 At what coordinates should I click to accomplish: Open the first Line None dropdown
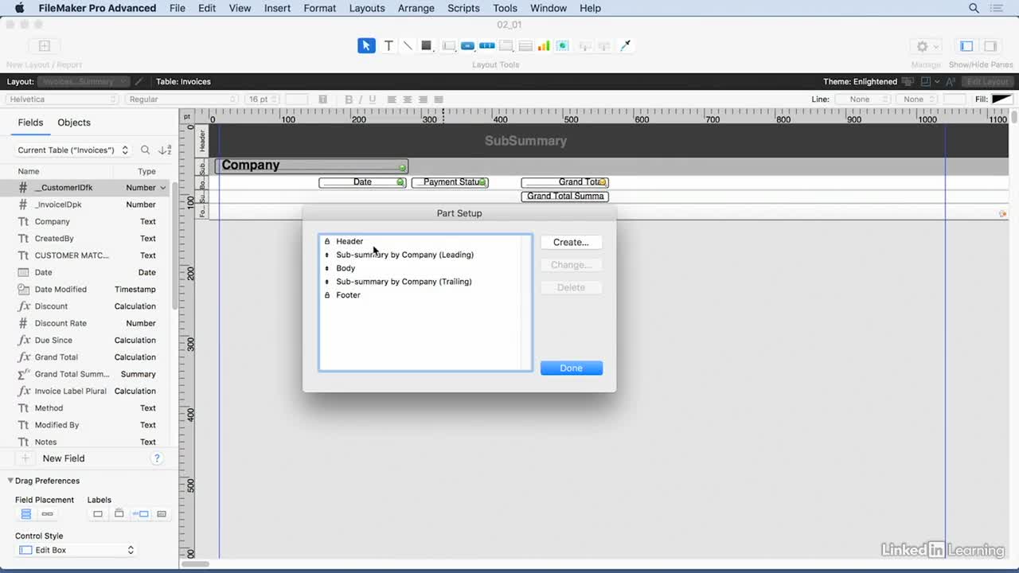[x=863, y=99]
